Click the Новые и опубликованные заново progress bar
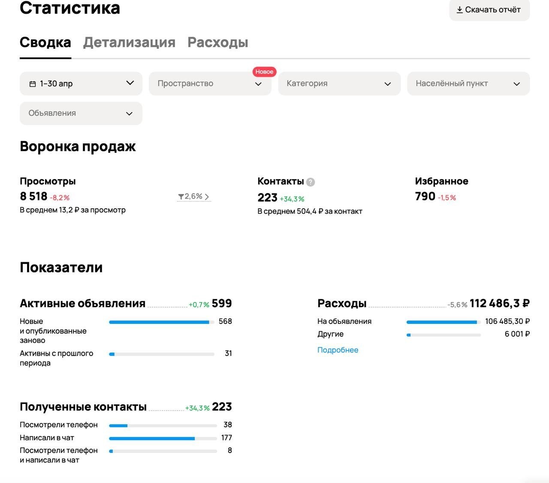The height and width of the screenshot is (483, 549). coord(162,322)
